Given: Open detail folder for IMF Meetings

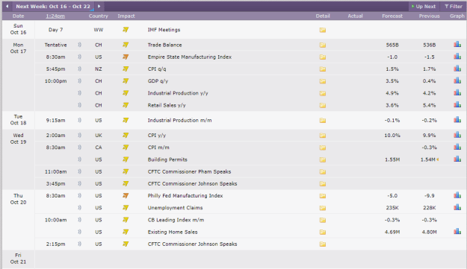Looking at the screenshot, I should click(323, 30).
